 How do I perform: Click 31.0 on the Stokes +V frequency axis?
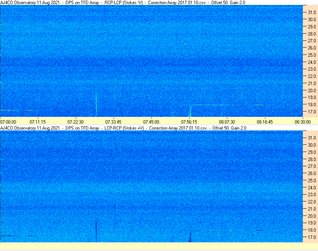point(312,138)
